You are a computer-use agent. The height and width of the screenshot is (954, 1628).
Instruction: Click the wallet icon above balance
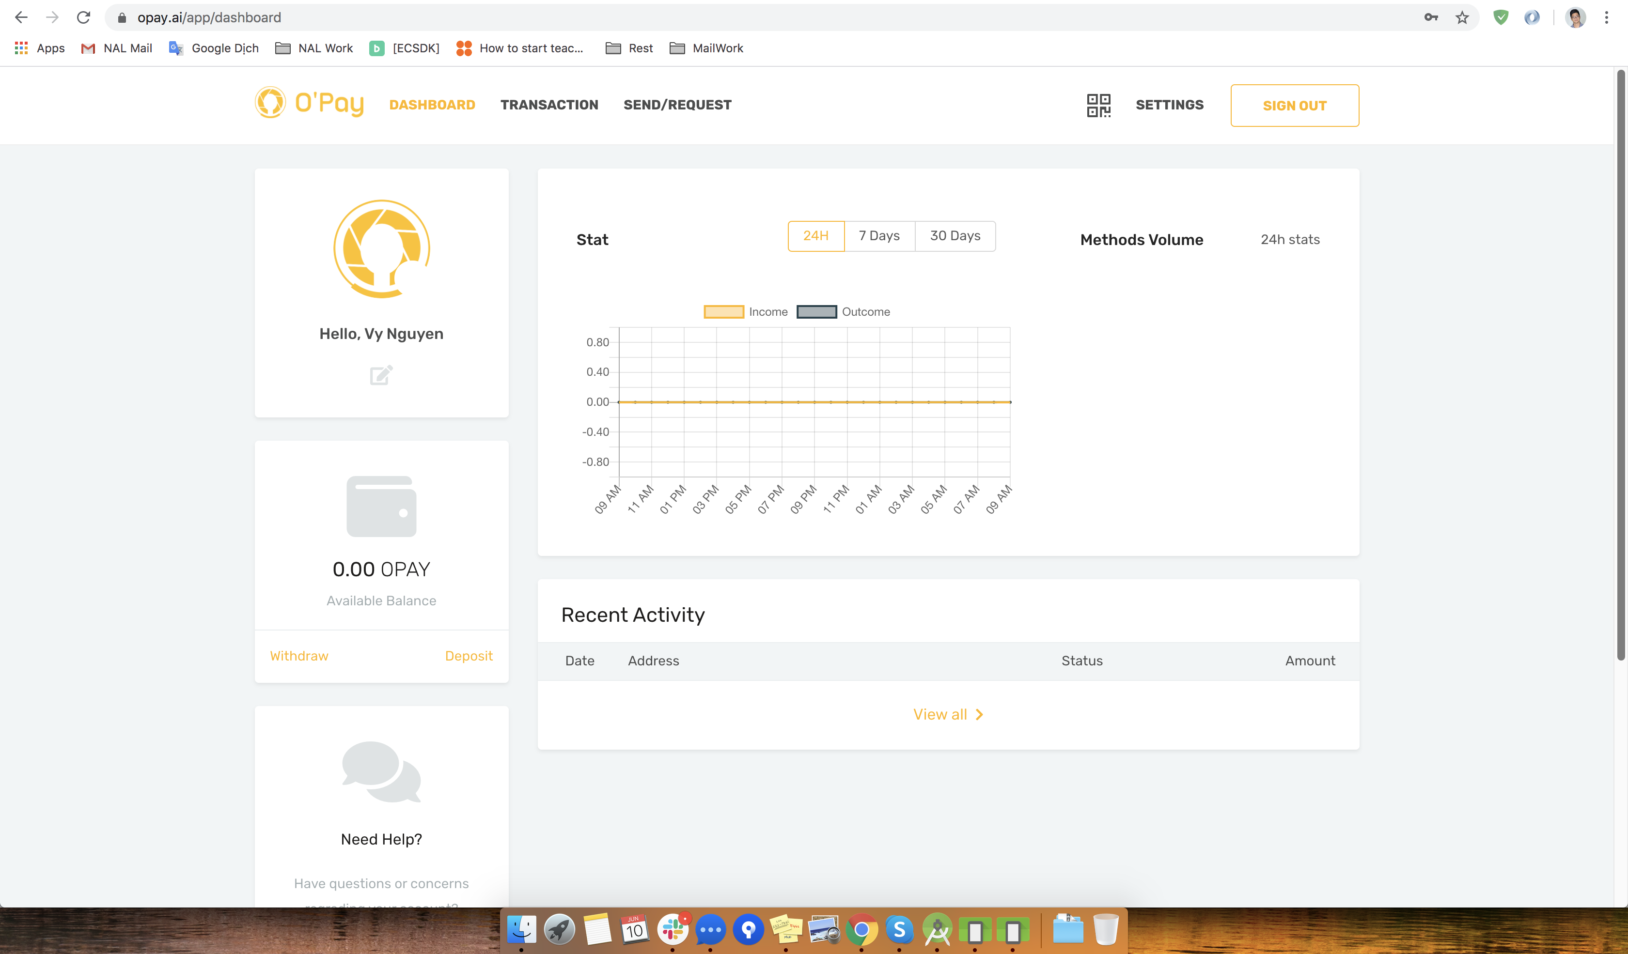[381, 506]
